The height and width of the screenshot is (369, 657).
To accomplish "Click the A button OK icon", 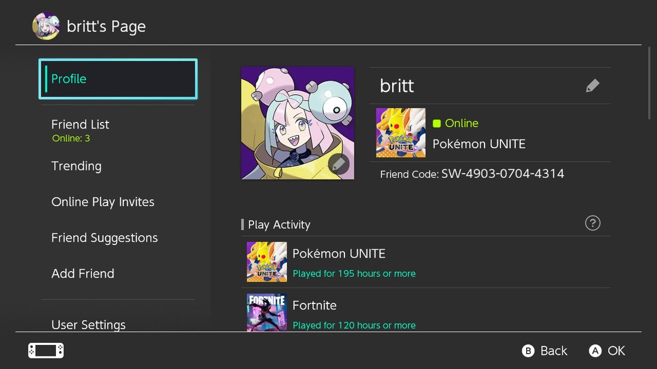I will tap(595, 351).
